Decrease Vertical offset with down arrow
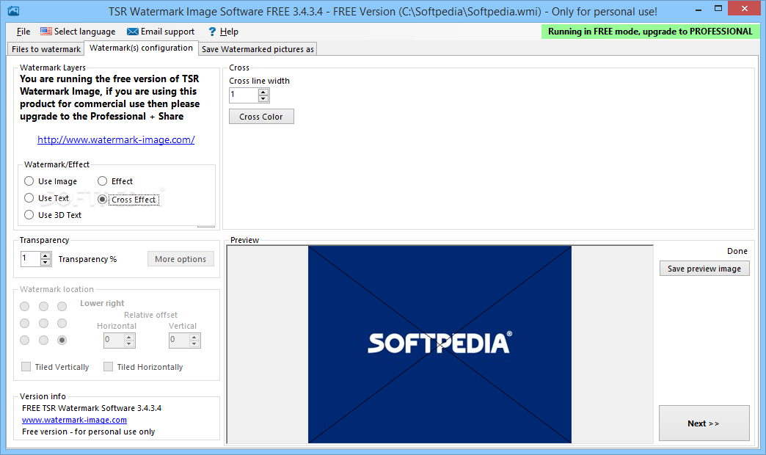The width and height of the screenshot is (766, 455). (194, 344)
